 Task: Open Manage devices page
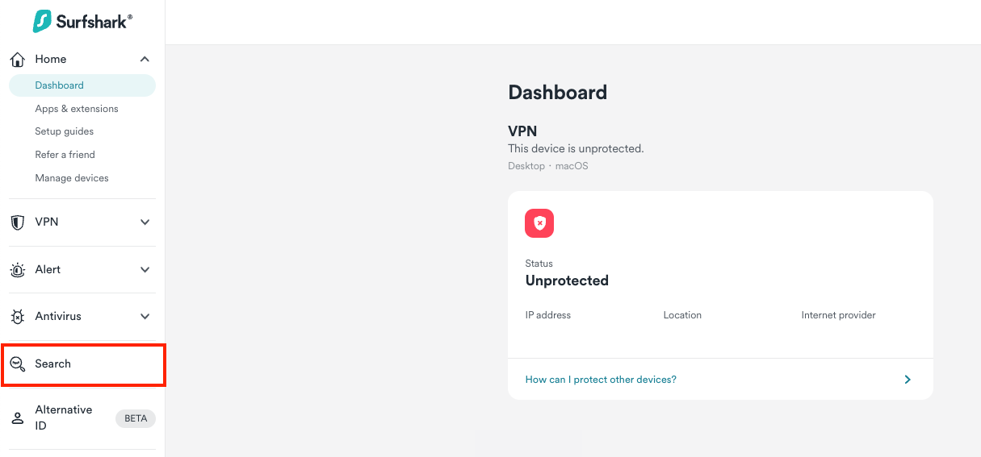pos(72,178)
